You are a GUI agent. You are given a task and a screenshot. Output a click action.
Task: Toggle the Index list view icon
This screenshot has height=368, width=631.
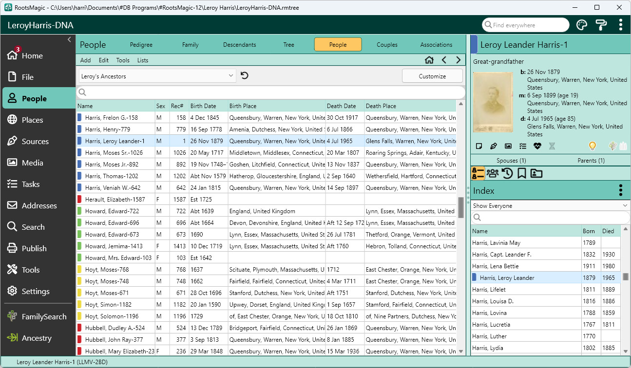[478, 173]
